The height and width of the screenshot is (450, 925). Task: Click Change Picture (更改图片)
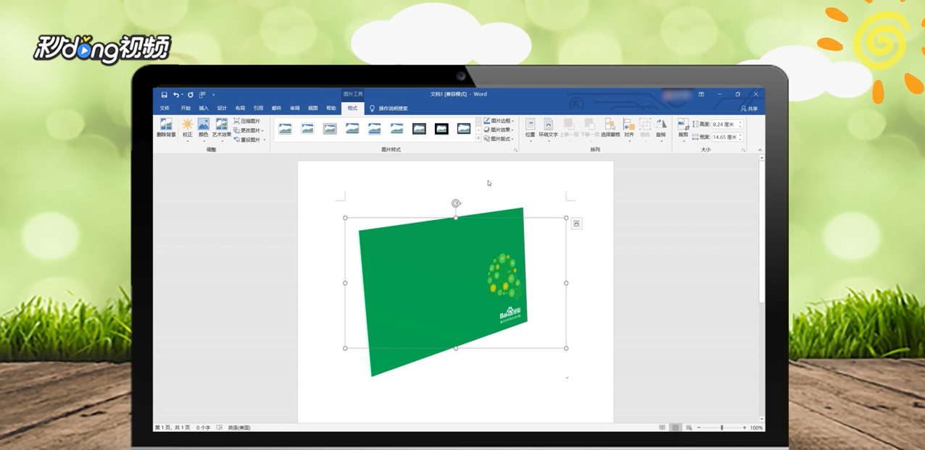pyautogui.click(x=249, y=130)
